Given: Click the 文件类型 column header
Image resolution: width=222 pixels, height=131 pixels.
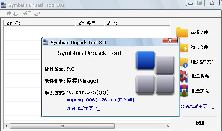Looking at the screenshot, I should point(90,23).
